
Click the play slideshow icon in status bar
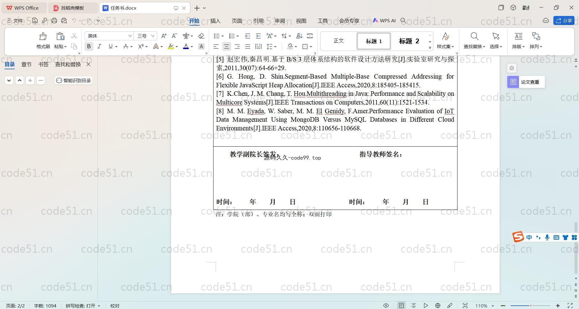click(426, 305)
